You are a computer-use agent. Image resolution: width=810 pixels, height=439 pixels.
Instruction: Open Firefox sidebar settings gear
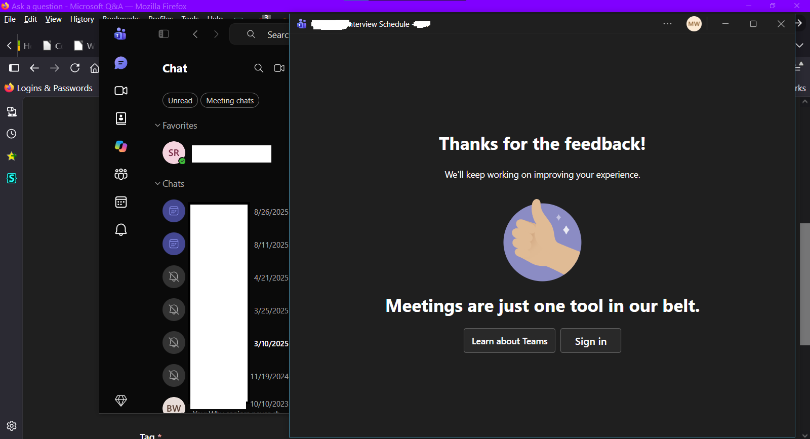point(12,426)
